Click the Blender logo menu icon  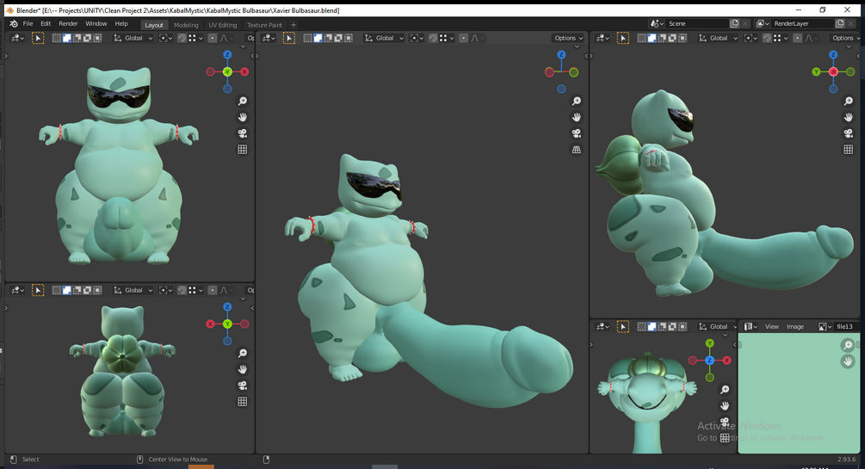point(14,24)
